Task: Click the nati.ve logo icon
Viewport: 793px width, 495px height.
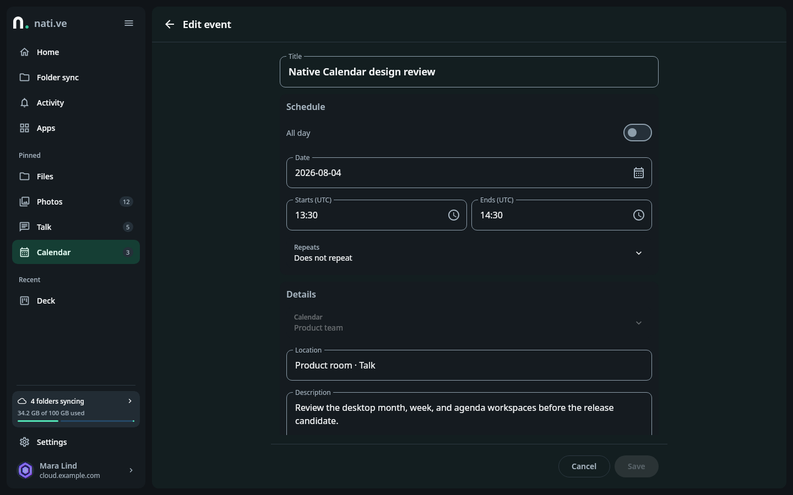Action: 20,23
